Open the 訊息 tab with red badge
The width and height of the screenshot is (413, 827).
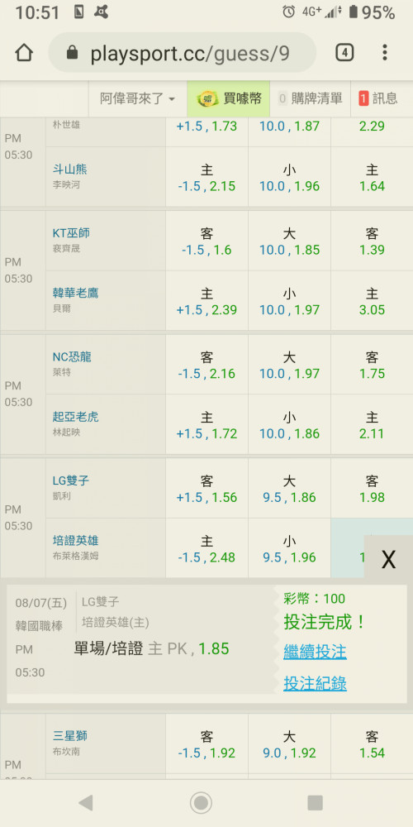[x=378, y=98]
